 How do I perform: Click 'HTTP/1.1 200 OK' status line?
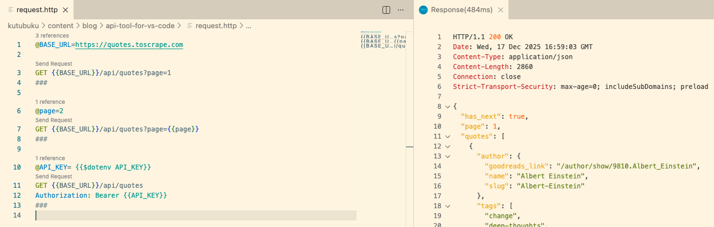(x=482, y=37)
